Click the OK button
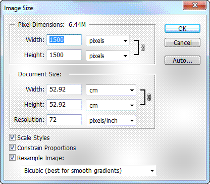 tap(182, 28)
